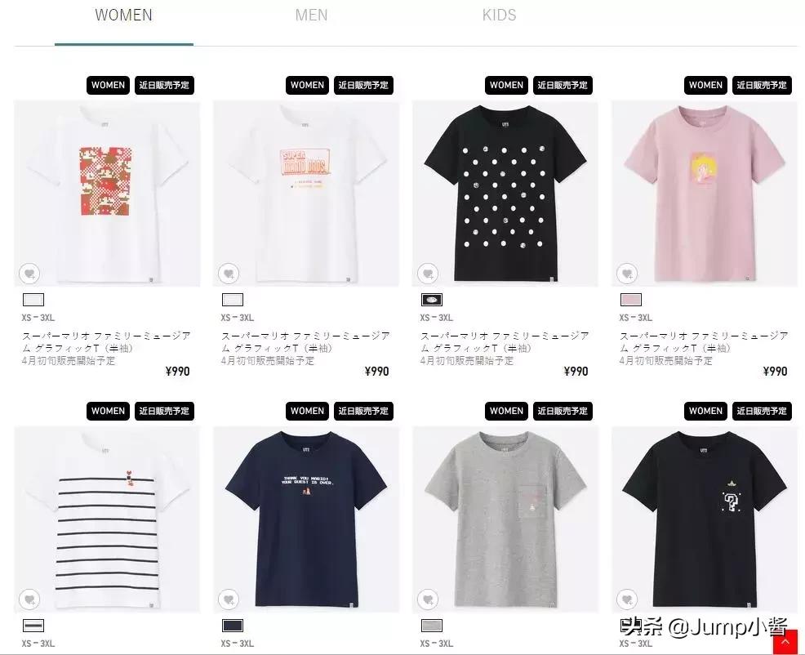The width and height of the screenshot is (805, 655).
Task: Add gray pocket tee to favorites
Action: point(428,599)
